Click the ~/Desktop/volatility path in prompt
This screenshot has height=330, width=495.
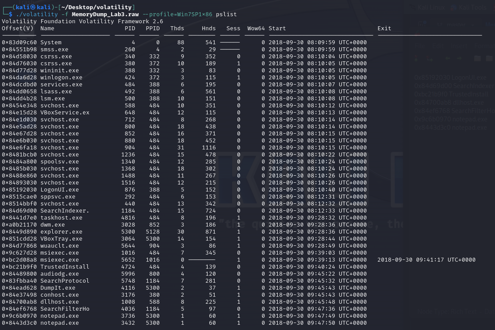[x=96, y=7]
